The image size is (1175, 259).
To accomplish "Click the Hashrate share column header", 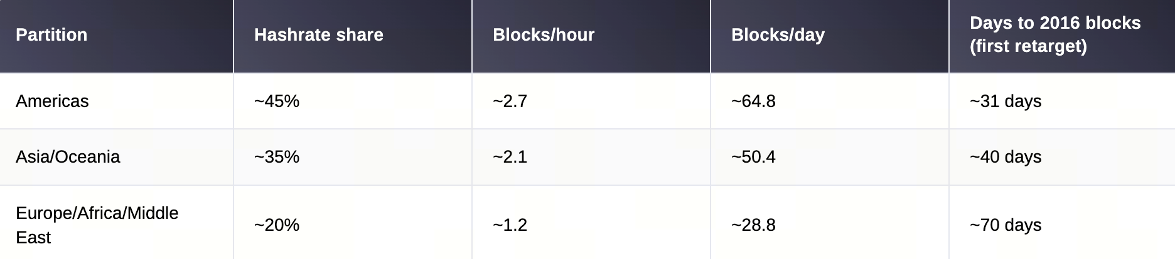I will (x=318, y=35).
